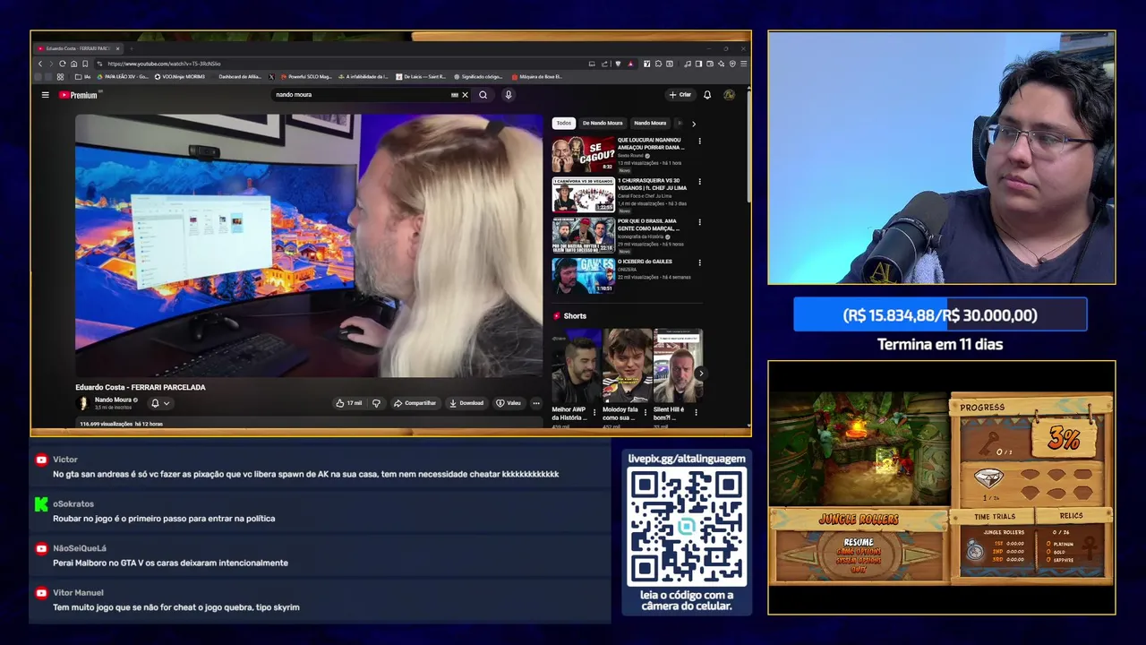Open the 'Significado código...' bookmark

tap(479, 77)
